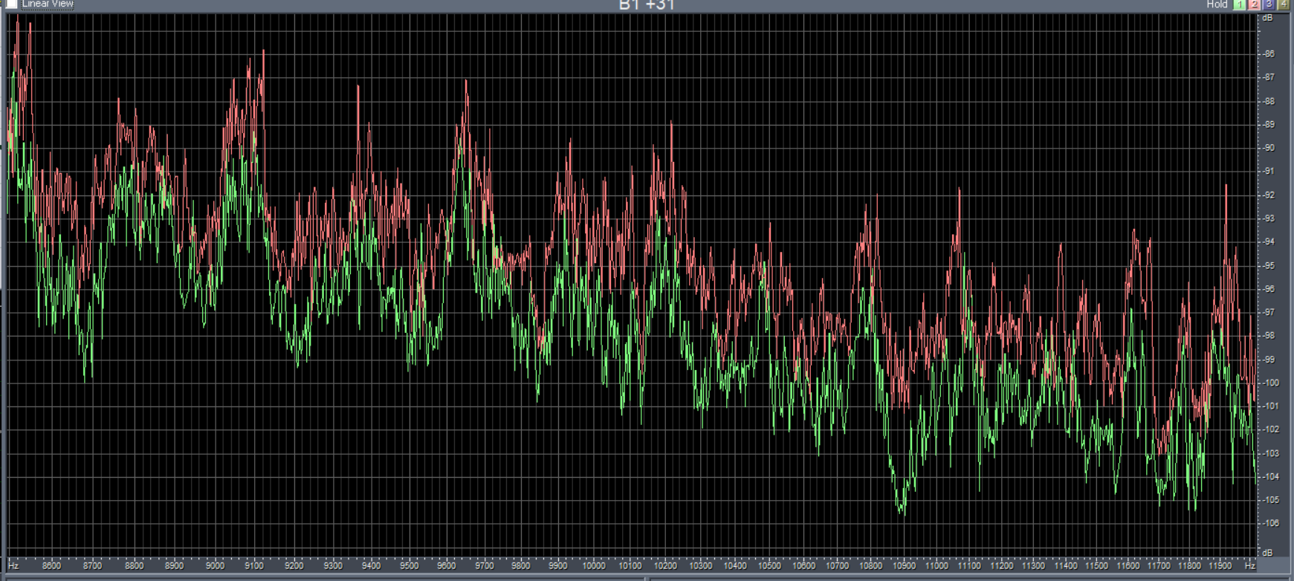
Task: Click the 11900 Hz frequency label
Action: click(1220, 565)
